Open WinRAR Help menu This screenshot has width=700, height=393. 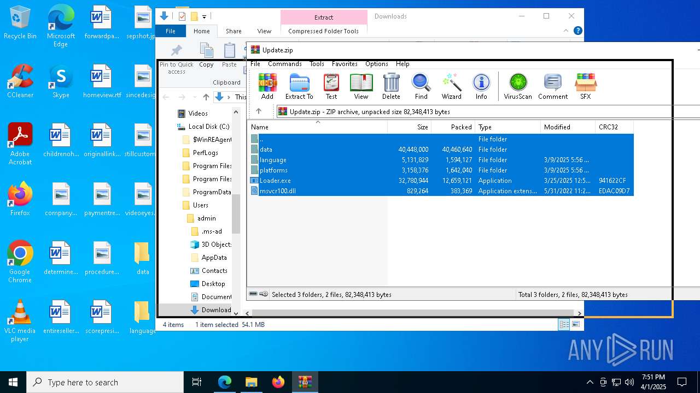[402, 64]
